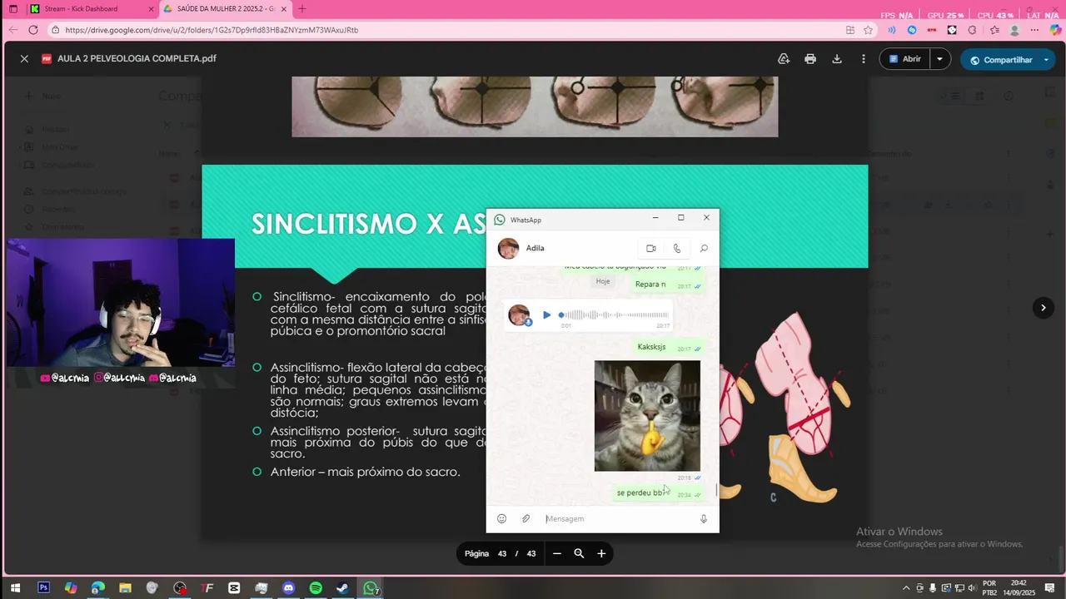Click the voice message waveform progress bar

[x=614, y=314]
